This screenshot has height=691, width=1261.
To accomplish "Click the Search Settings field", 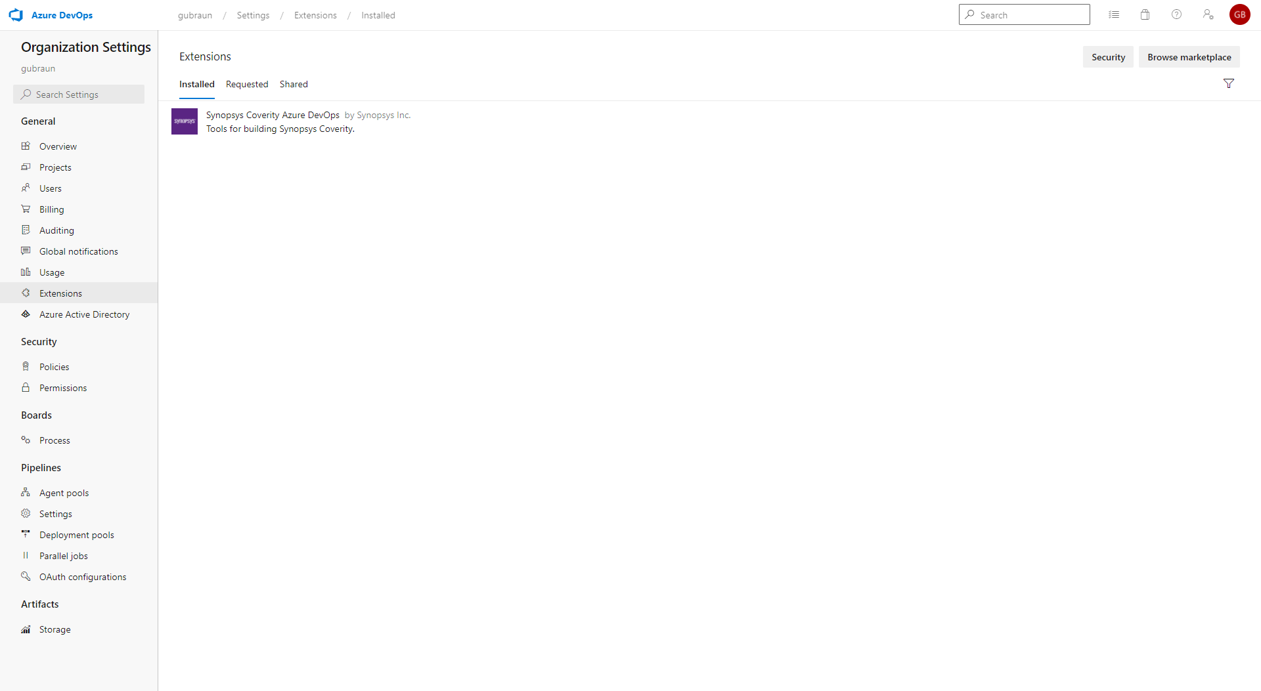I will (x=79, y=94).
